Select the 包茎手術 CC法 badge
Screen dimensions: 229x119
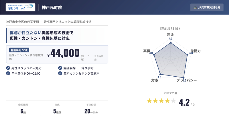(x=20, y=50)
